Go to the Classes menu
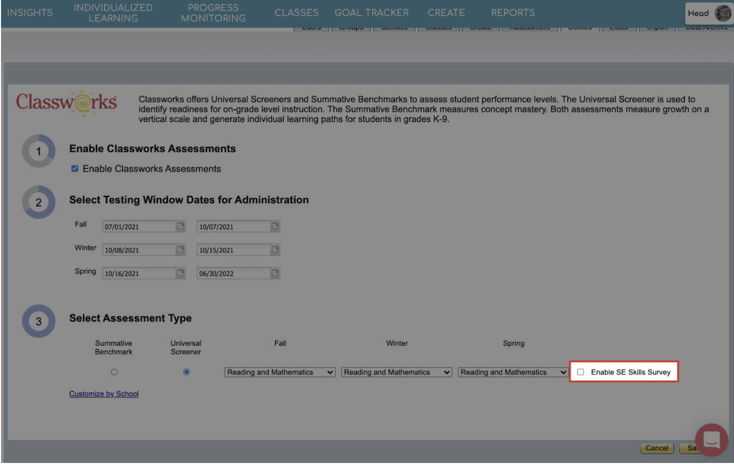The width and height of the screenshot is (734, 464). pyautogui.click(x=296, y=12)
